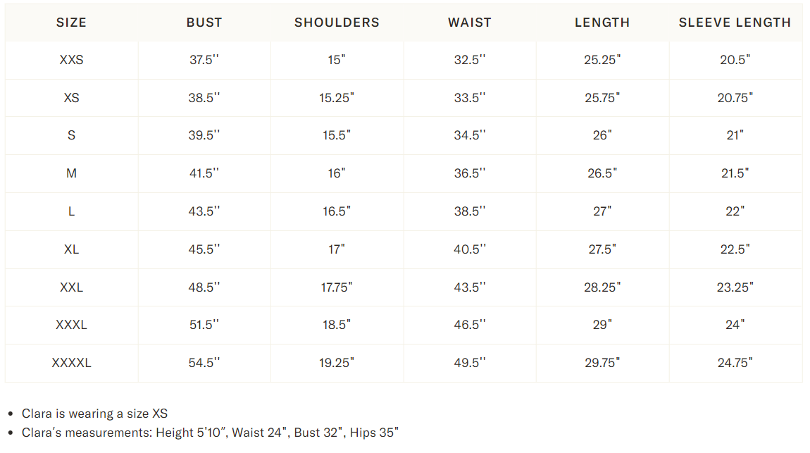This screenshot has width=810, height=453.
Task: Select the M size row label
Action: pyautogui.click(x=71, y=173)
